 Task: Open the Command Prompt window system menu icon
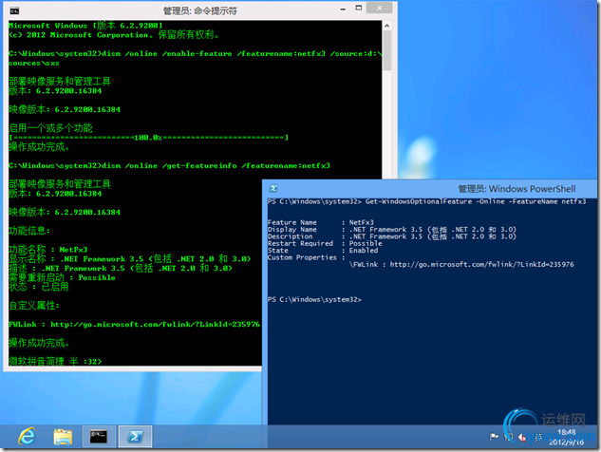coord(14,10)
